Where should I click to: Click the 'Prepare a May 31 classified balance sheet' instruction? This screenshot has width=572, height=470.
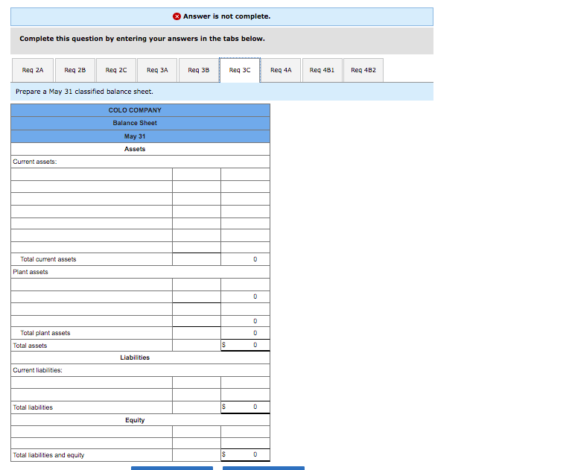coord(84,92)
